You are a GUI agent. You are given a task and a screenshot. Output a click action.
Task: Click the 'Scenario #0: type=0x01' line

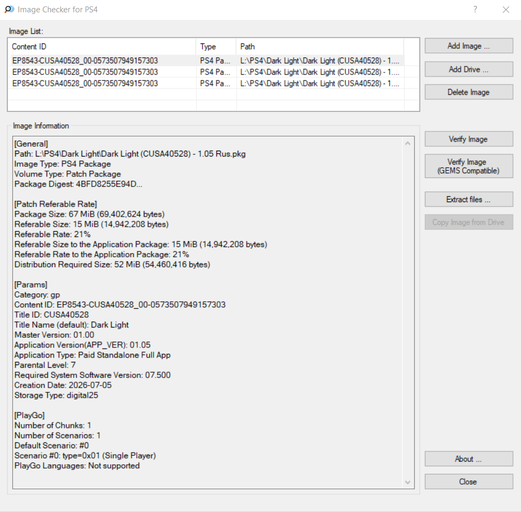(x=85, y=455)
